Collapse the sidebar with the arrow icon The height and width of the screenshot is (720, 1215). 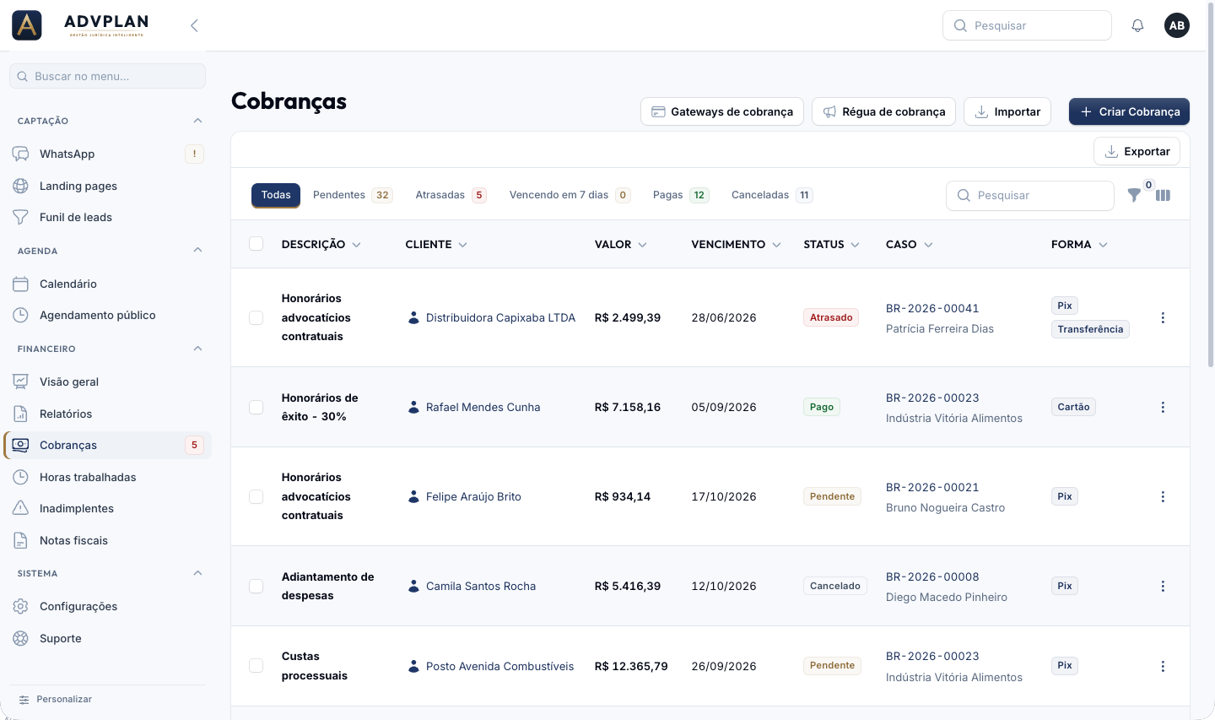point(194,25)
